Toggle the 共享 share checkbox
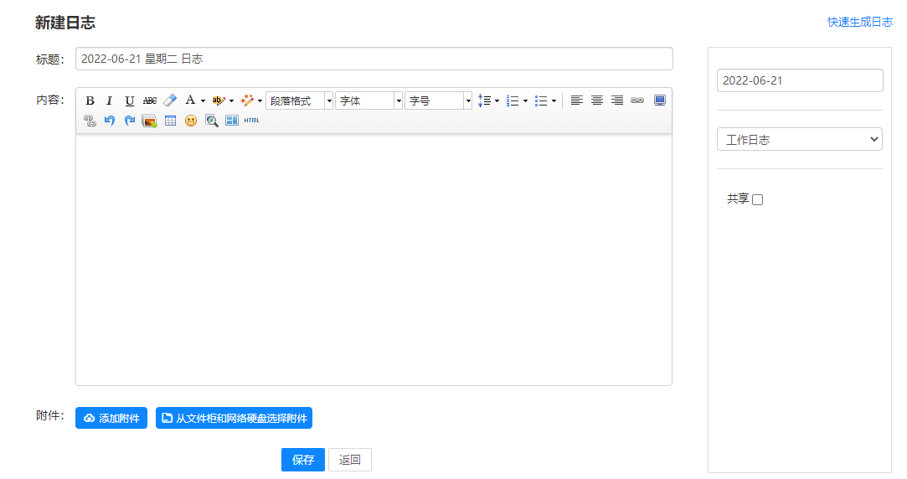Viewport: 907px width, 479px height. (758, 199)
